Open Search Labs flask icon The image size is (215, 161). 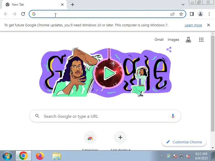188,40
